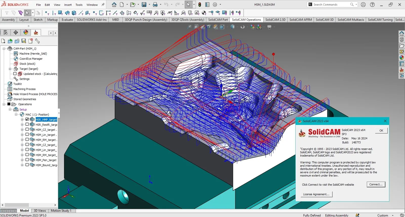Click the Rebuild traffic light icon
Screen dimensions: 405x217
tap(200, 5)
